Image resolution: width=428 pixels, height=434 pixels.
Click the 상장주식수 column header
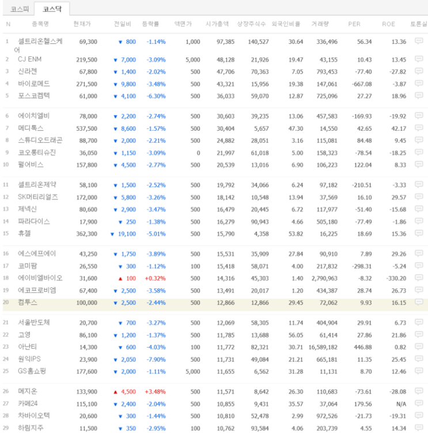[251, 24]
